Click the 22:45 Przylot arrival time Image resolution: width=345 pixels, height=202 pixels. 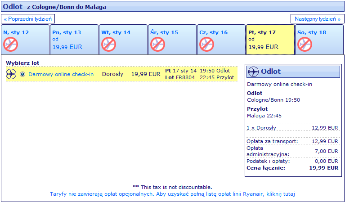click(x=217, y=77)
